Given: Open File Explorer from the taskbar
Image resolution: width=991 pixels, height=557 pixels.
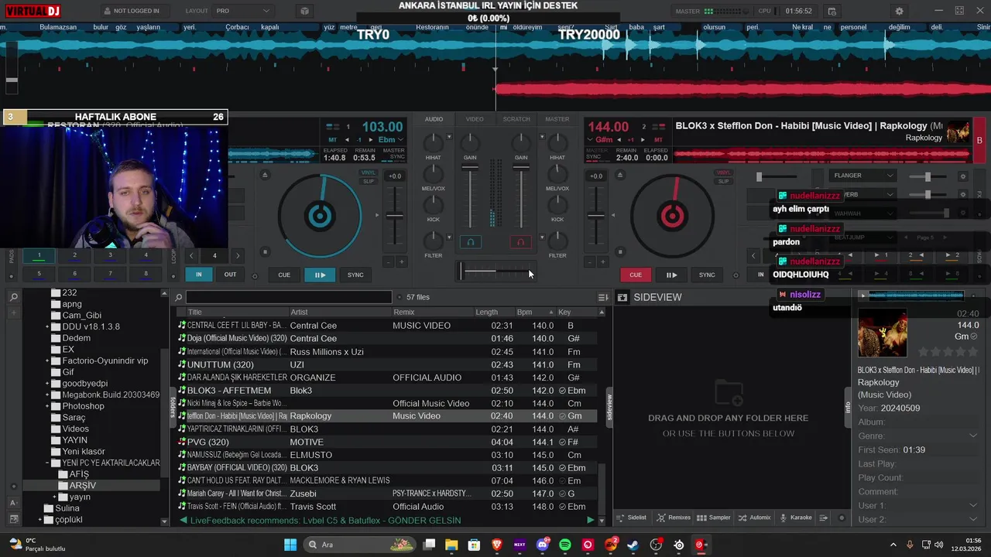Looking at the screenshot, I should (x=451, y=545).
